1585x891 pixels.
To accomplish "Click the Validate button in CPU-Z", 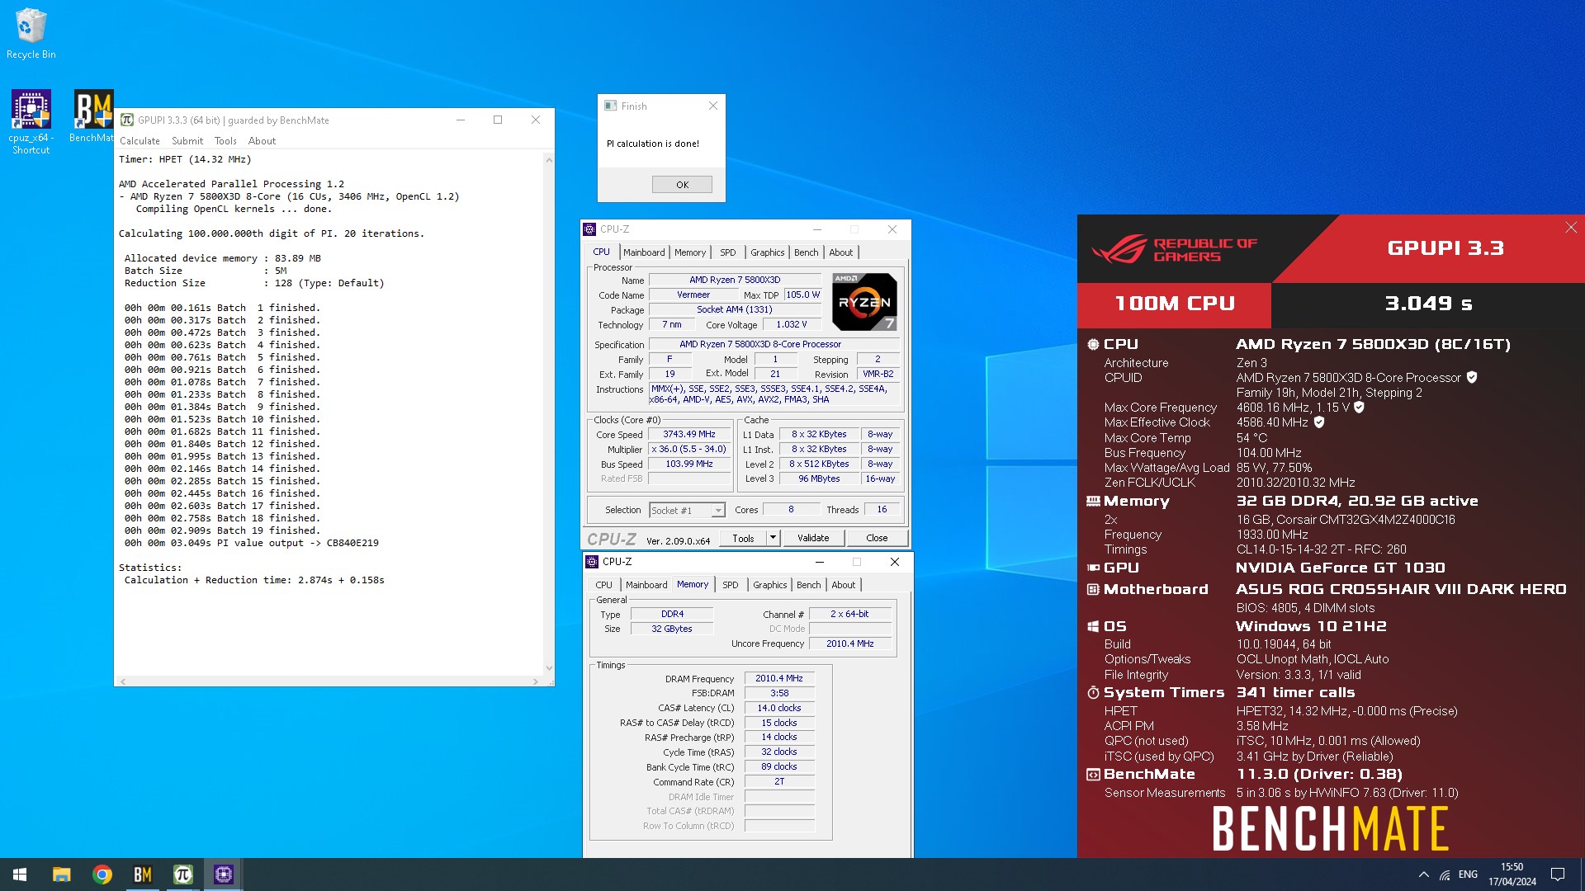I will (x=813, y=538).
